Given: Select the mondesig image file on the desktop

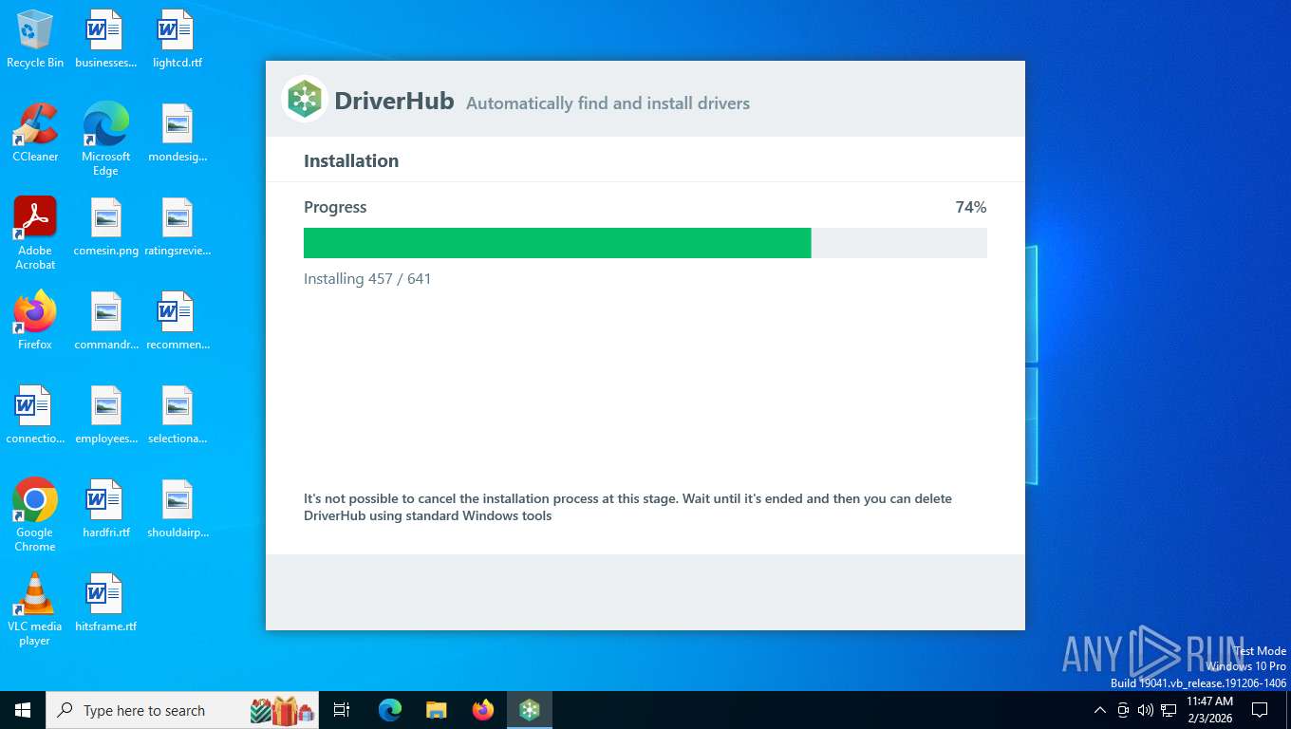Looking at the screenshot, I should 178,133.
